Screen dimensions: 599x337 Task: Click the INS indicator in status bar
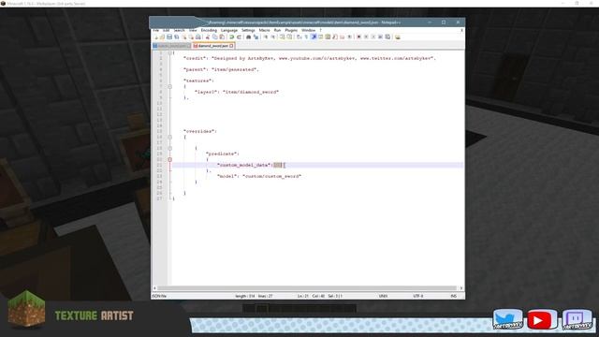pos(453,296)
